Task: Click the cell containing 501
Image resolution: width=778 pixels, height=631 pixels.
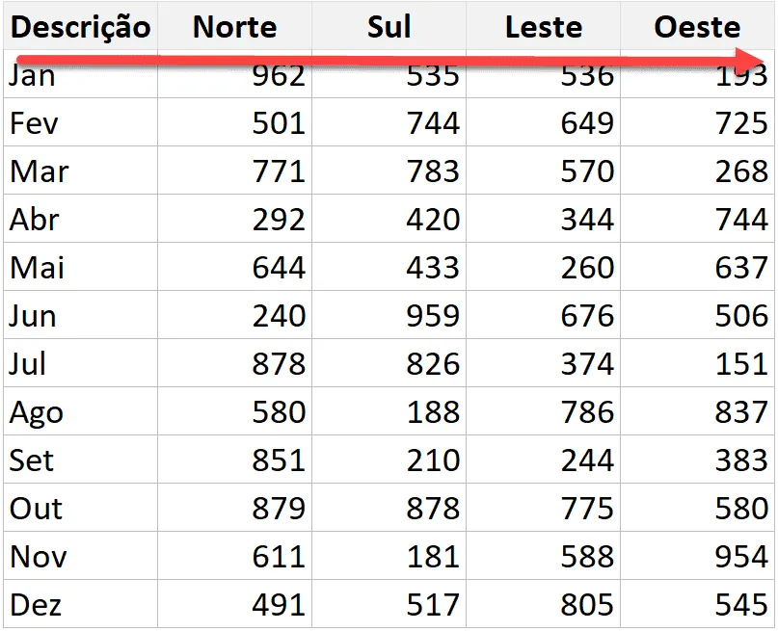Action: coord(234,122)
